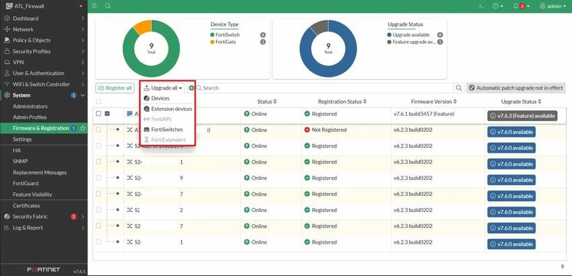This screenshot has width=572, height=276.
Task: Click the hamburger menu icon in top bar
Action: [x=94, y=6]
